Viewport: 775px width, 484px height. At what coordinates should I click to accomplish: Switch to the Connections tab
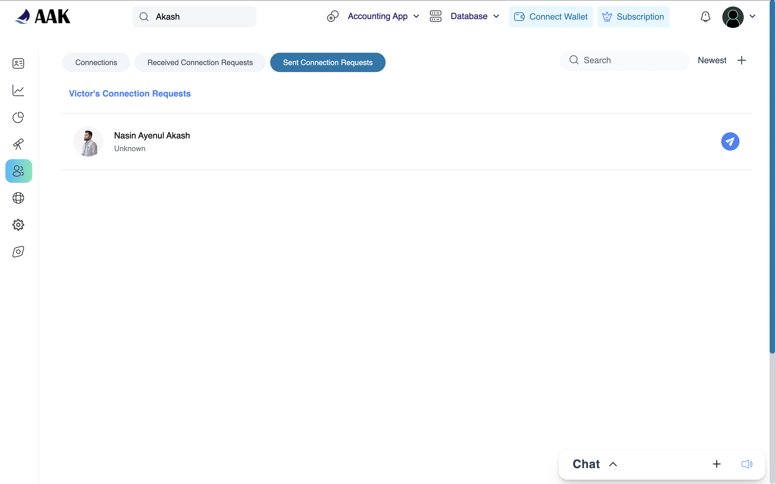(96, 62)
